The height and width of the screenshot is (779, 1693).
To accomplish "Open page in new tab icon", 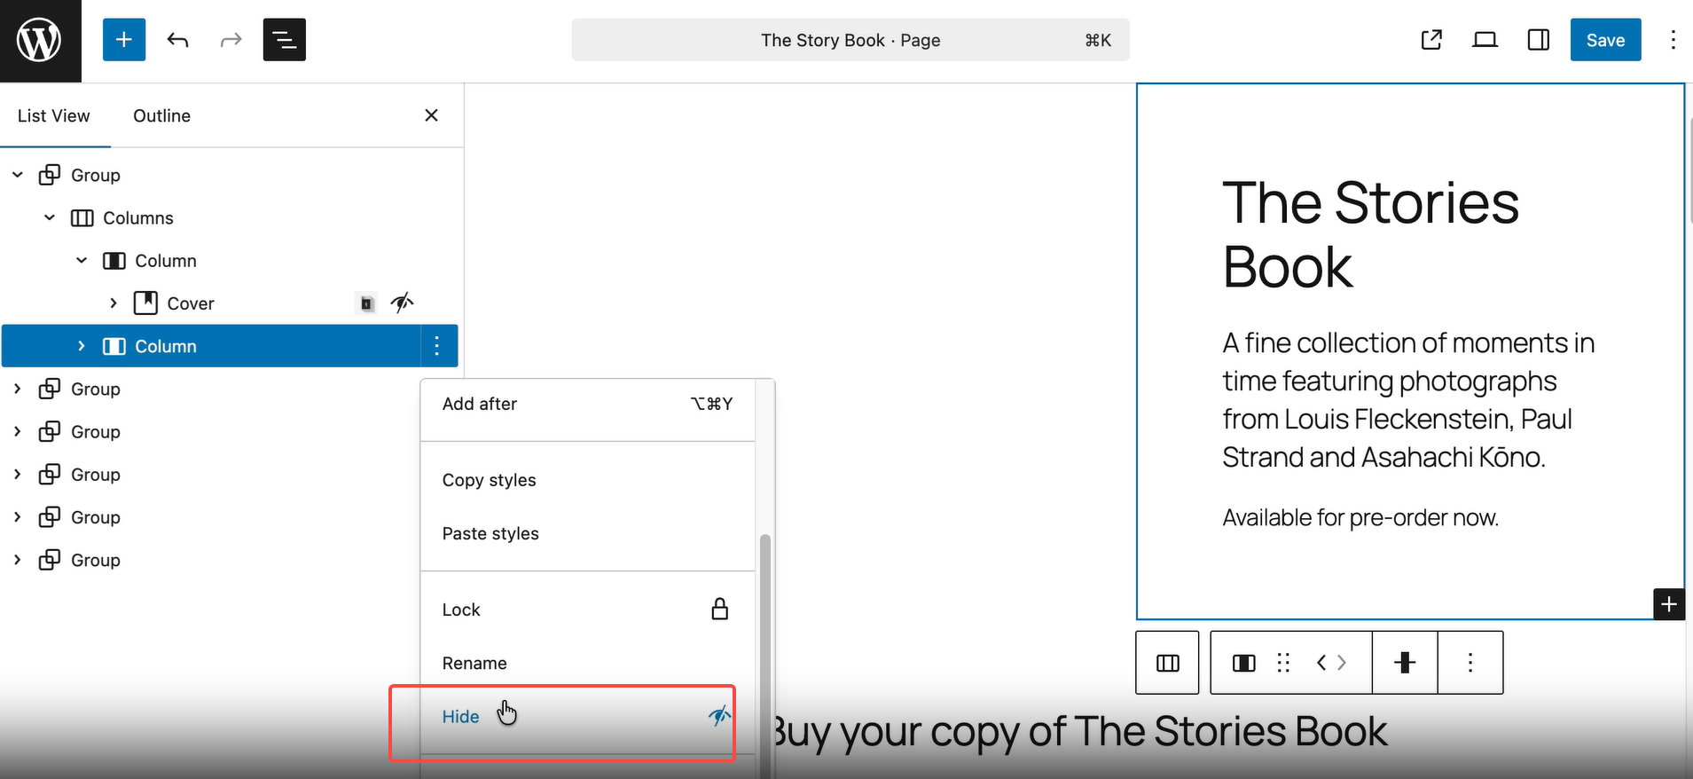I will [1431, 40].
